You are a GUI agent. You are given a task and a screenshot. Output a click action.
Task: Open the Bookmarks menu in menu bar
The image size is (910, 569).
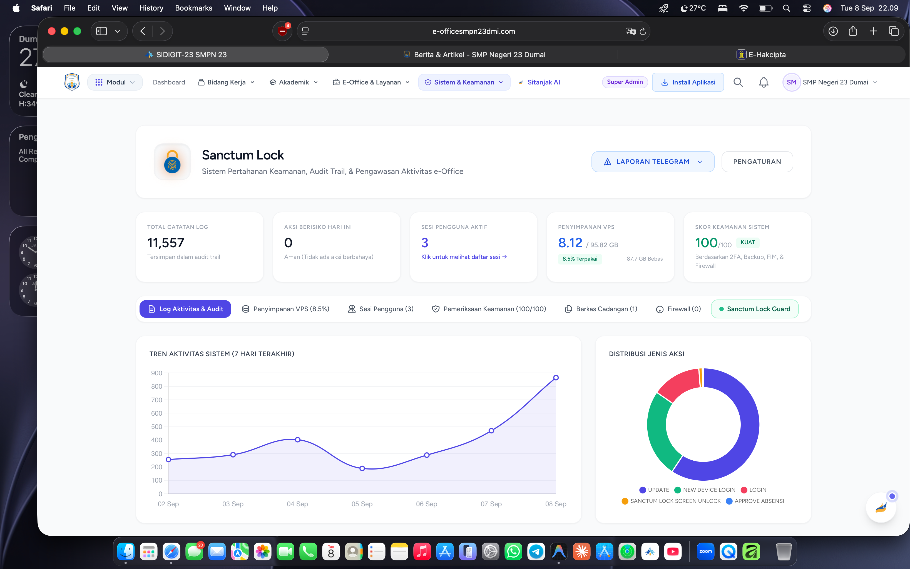(x=193, y=8)
